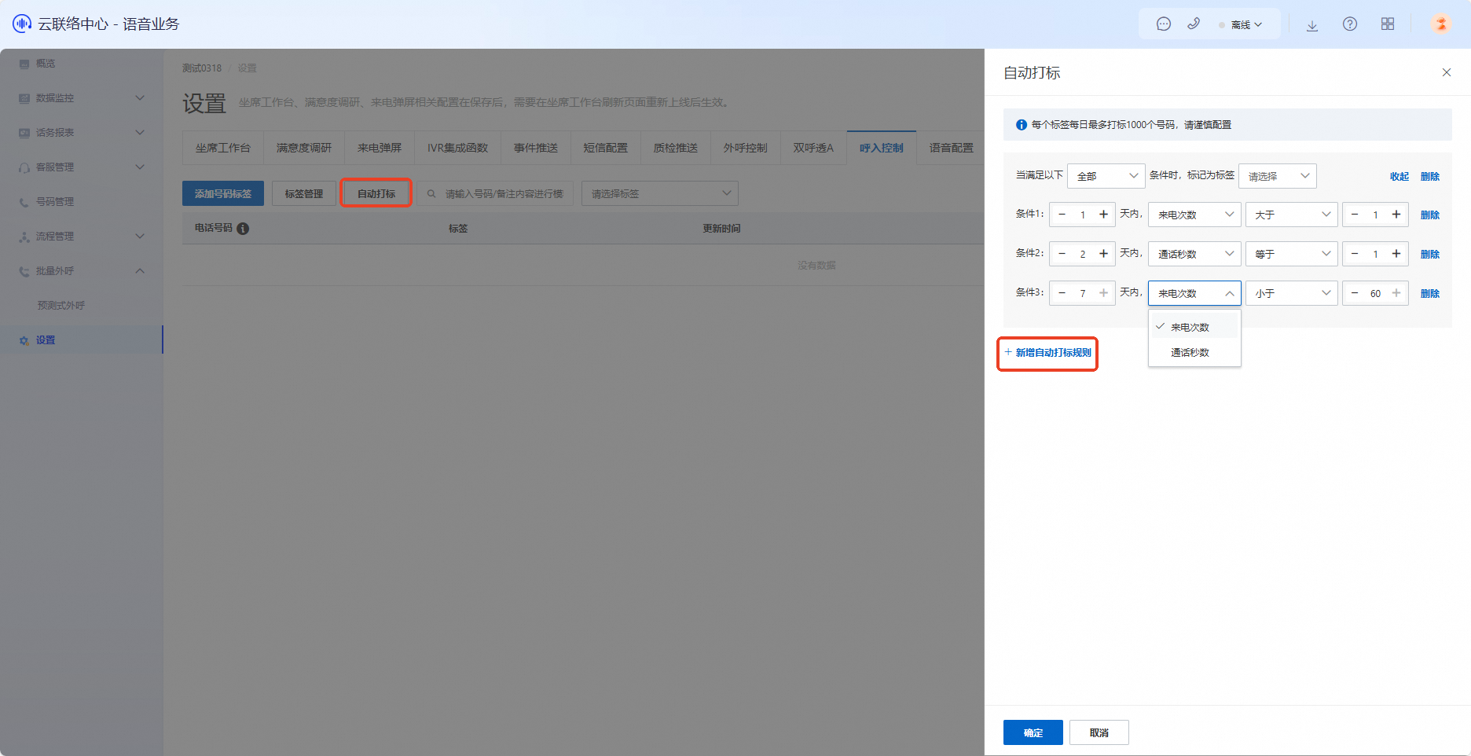1471x756 pixels.
Task: Click the 自动打标 button
Action: [376, 193]
